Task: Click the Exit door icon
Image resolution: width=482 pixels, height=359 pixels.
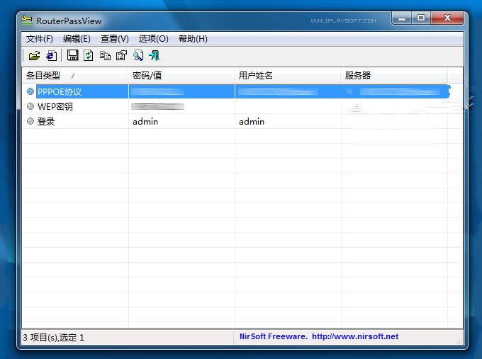Action: pyautogui.click(x=155, y=56)
